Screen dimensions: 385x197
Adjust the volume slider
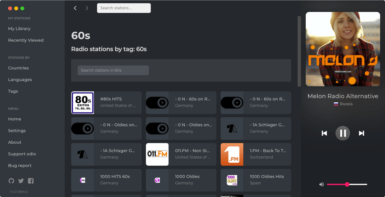point(347,184)
